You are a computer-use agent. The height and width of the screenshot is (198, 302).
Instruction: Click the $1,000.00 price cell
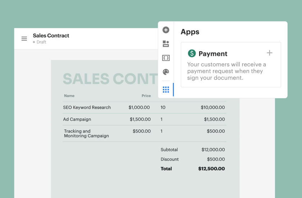coord(139,107)
